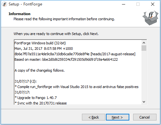Click the '31/07/17 (r2):' changelog entry

[26, 81]
